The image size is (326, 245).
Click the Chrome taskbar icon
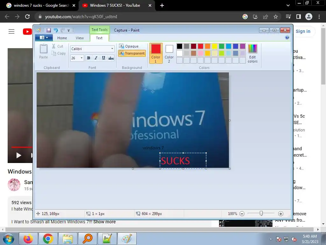(x=48, y=239)
